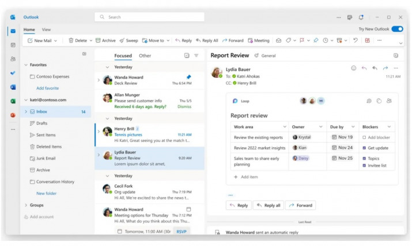Open the notifications bell icon
The width and height of the screenshot is (412, 246).
[361, 17]
